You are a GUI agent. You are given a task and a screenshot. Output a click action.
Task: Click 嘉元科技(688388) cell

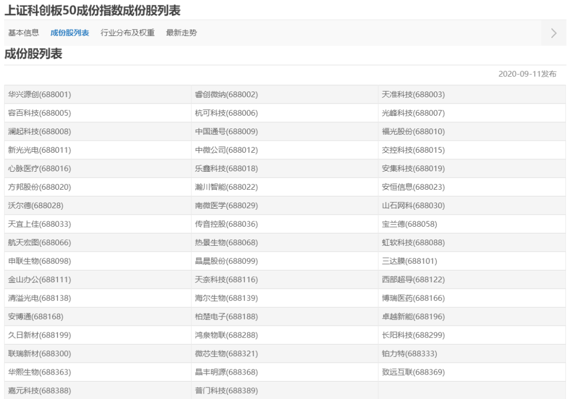[x=40, y=391]
